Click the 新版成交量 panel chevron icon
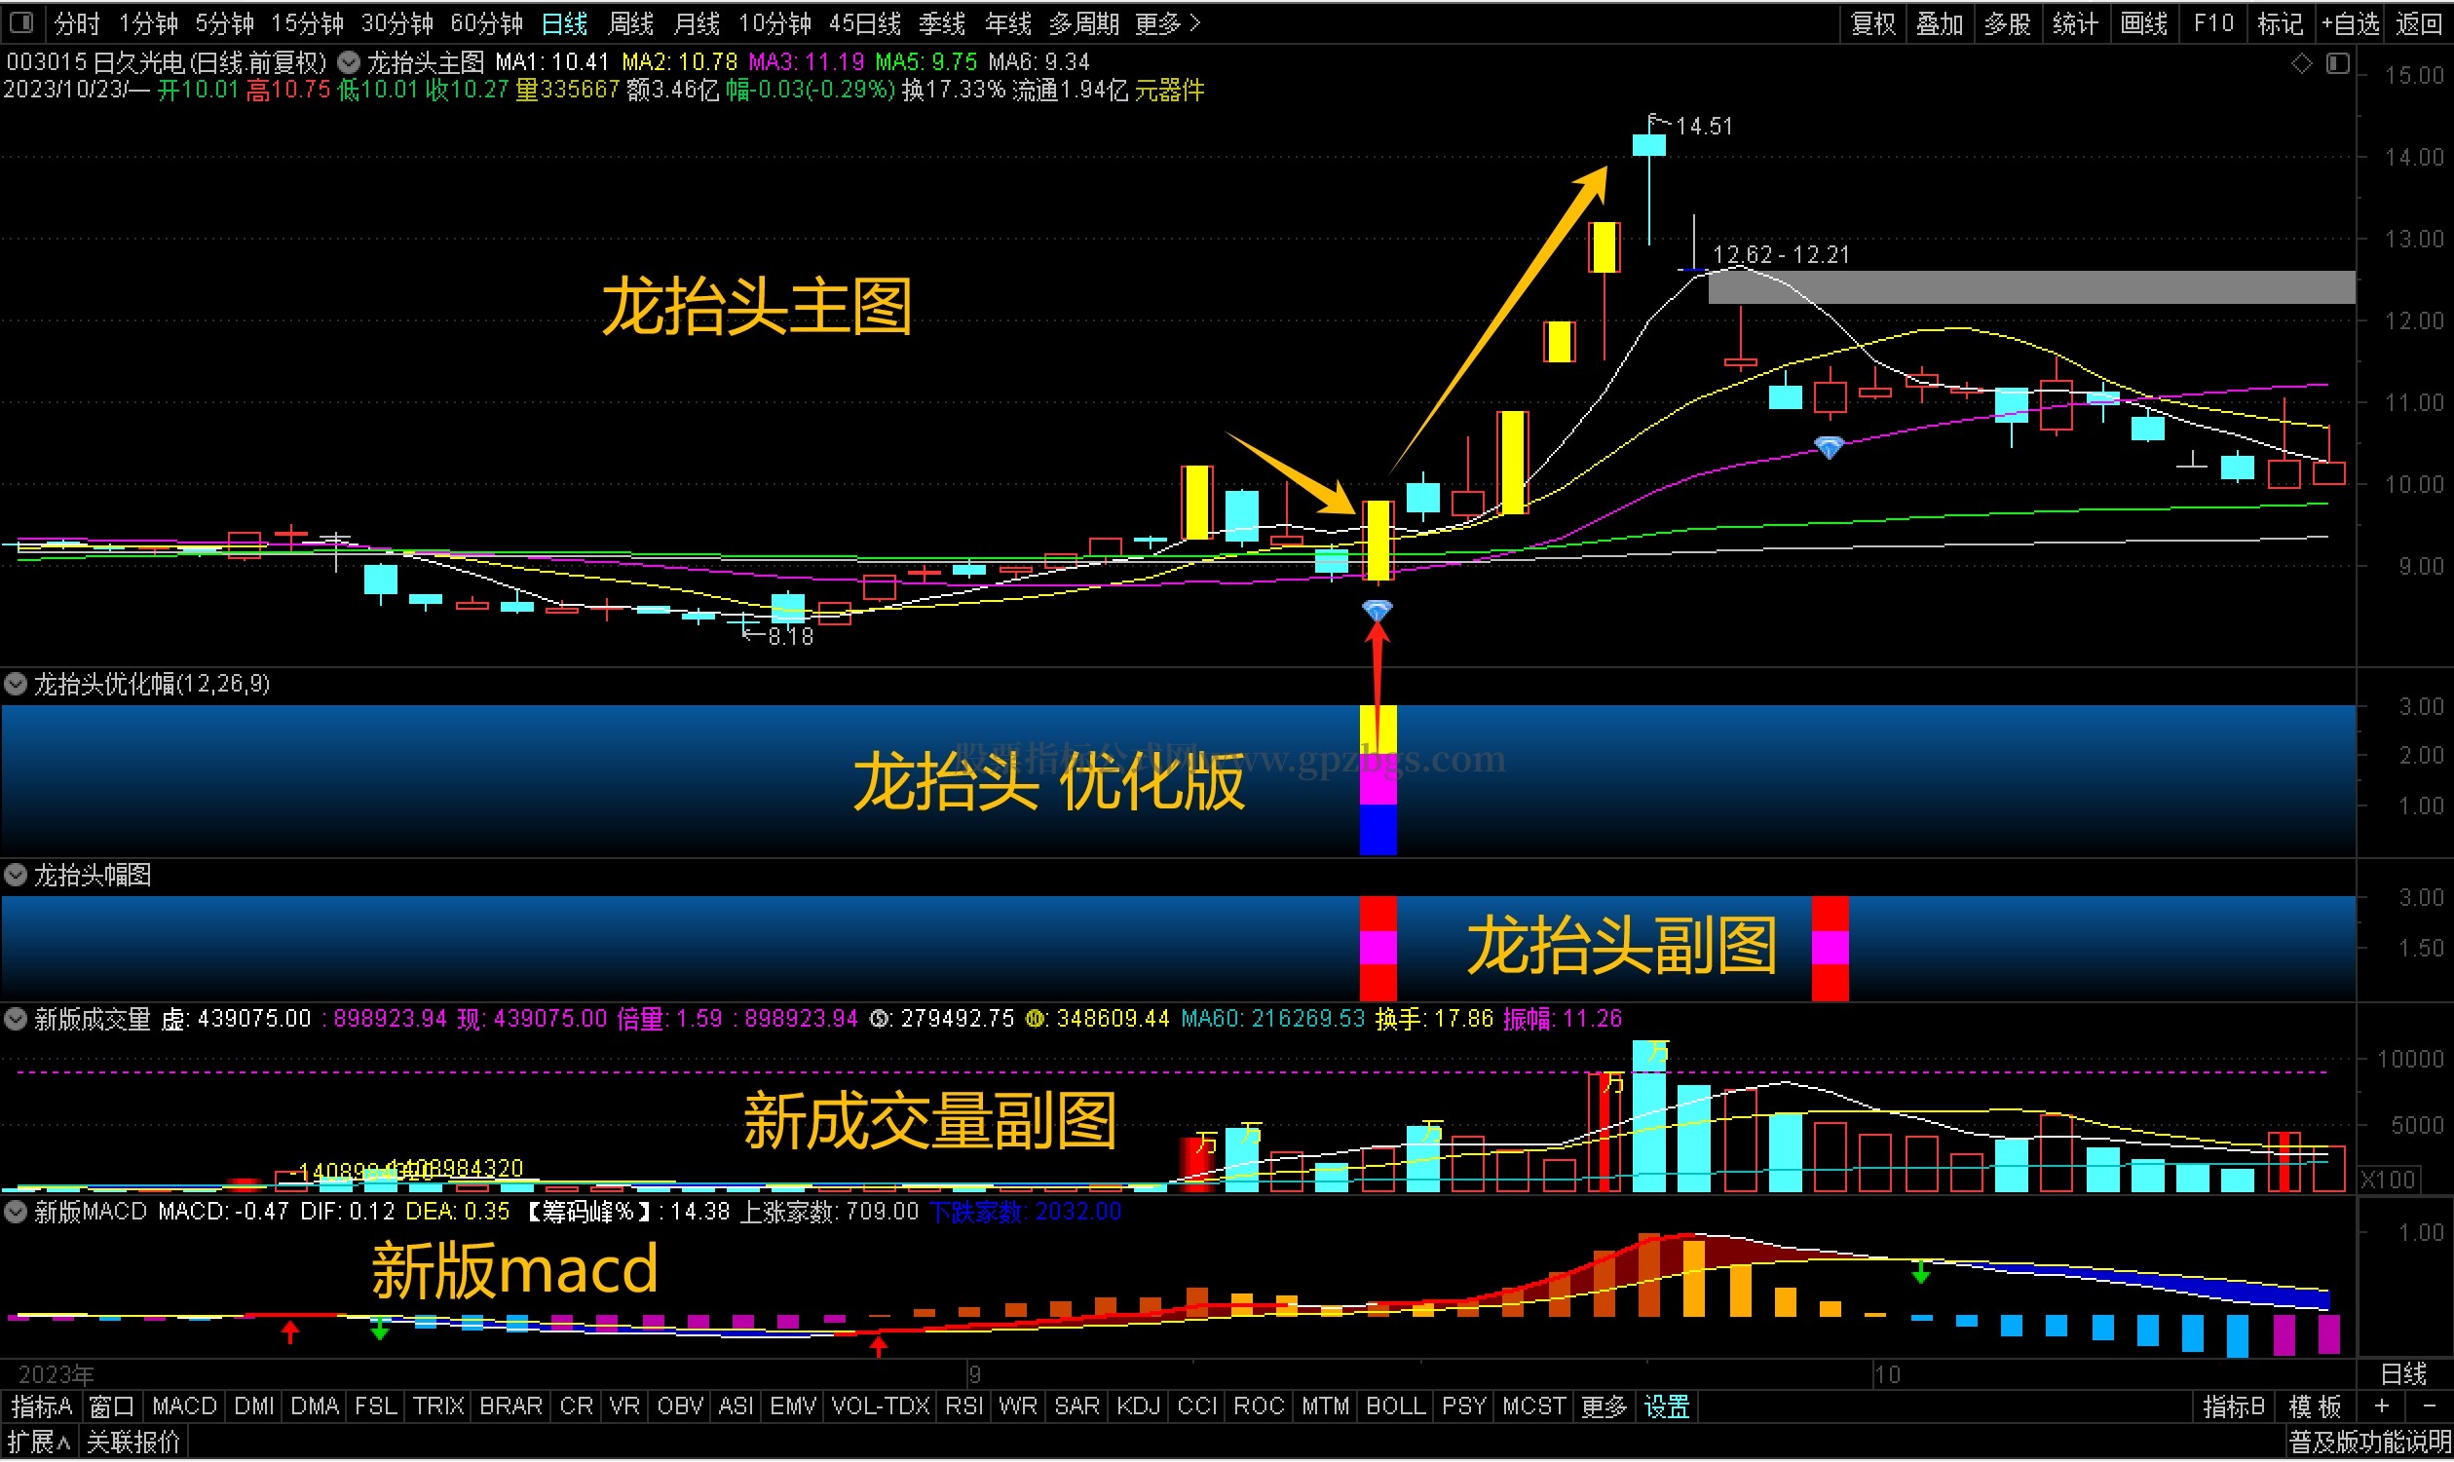The width and height of the screenshot is (2454, 1462). click(16, 1019)
